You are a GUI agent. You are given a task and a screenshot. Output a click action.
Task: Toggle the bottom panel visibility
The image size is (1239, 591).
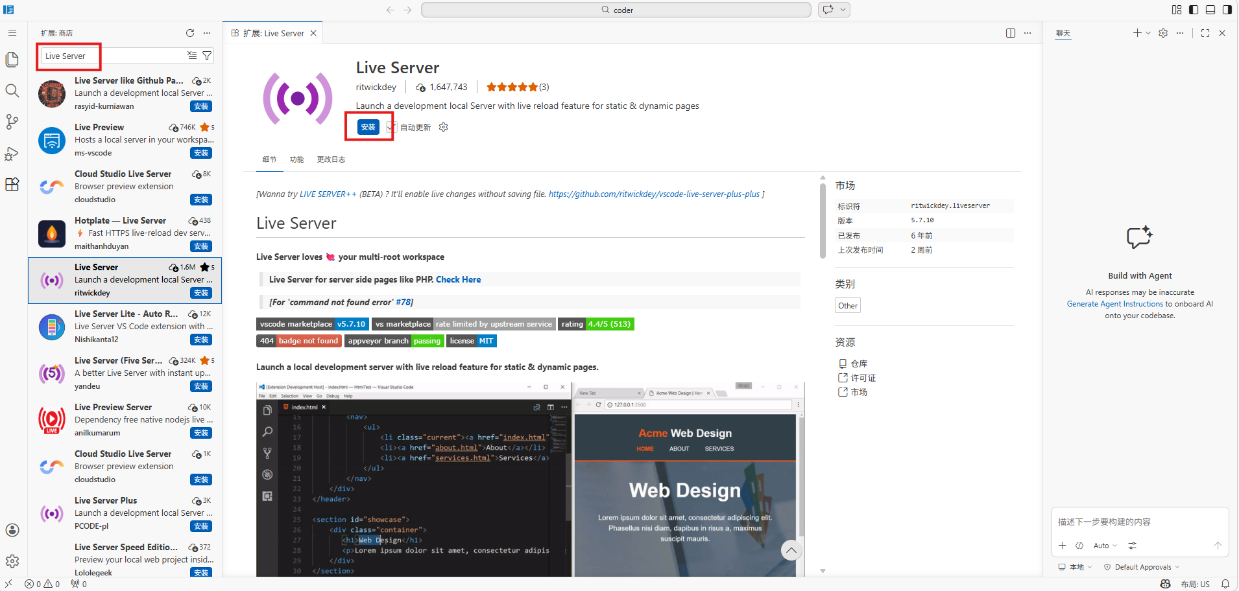point(1210,10)
